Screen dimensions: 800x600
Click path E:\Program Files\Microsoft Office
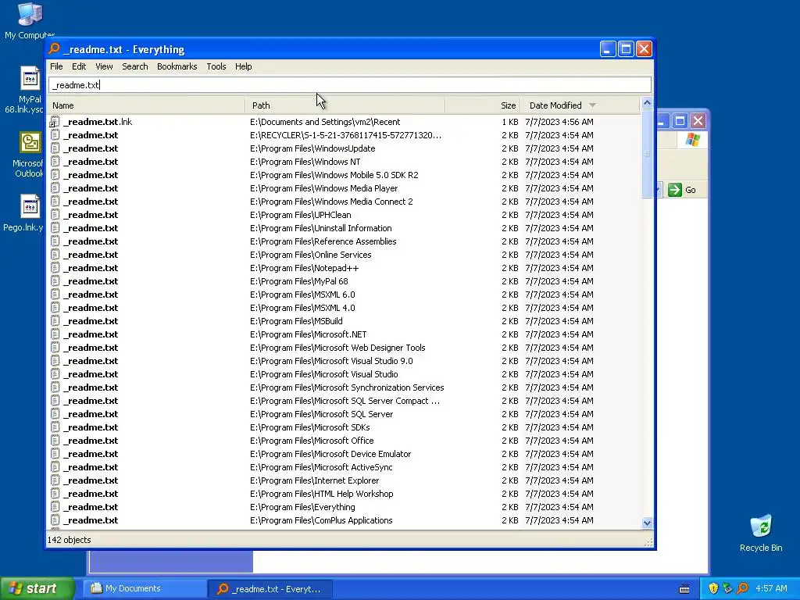tap(312, 441)
